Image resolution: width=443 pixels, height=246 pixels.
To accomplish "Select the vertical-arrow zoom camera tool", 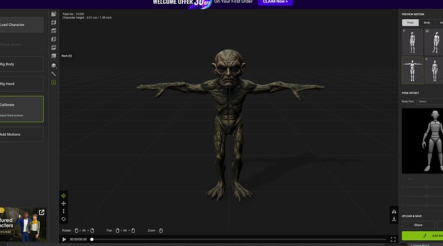I will coord(64,211).
